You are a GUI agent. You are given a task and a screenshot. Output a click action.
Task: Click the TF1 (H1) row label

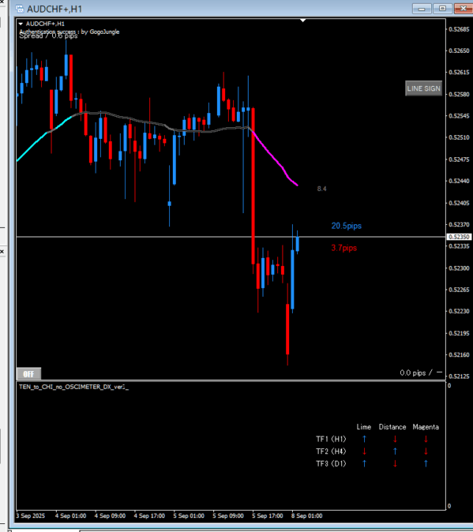pos(331,439)
